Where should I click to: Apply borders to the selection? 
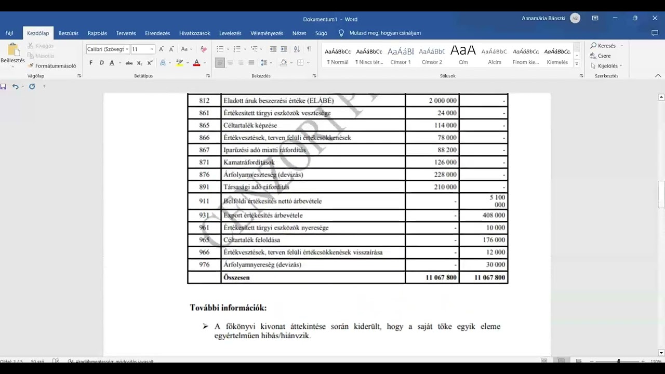pos(300,63)
